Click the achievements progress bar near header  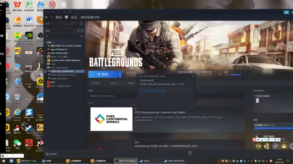tap(237, 75)
